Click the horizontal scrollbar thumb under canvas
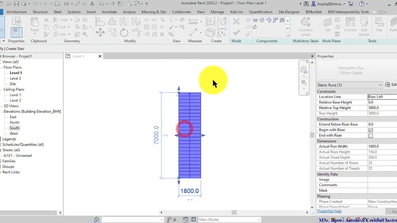 point(234,212)
